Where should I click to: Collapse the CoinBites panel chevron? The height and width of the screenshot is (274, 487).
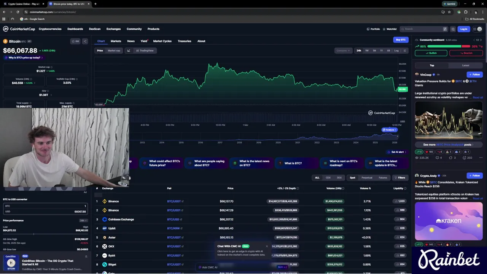86,256
